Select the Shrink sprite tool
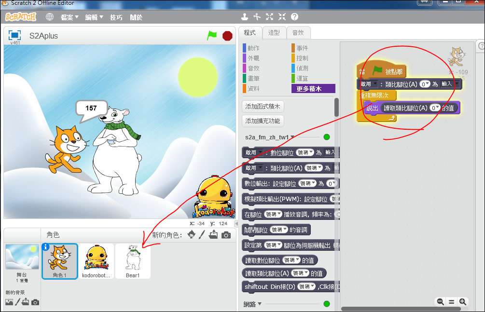 [x=282, y=17]
